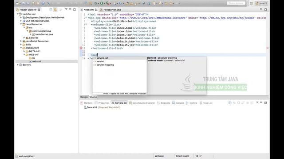
Task: Open the Servers view menu arrow
Action: point(257,102)
